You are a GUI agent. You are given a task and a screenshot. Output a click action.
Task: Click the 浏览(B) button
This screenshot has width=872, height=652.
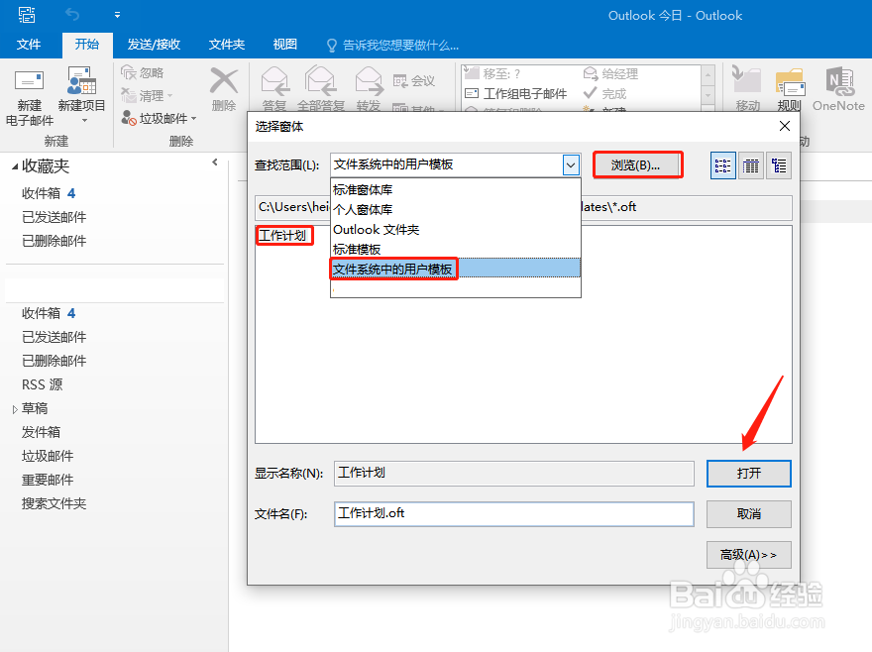[x=637, y=164]
